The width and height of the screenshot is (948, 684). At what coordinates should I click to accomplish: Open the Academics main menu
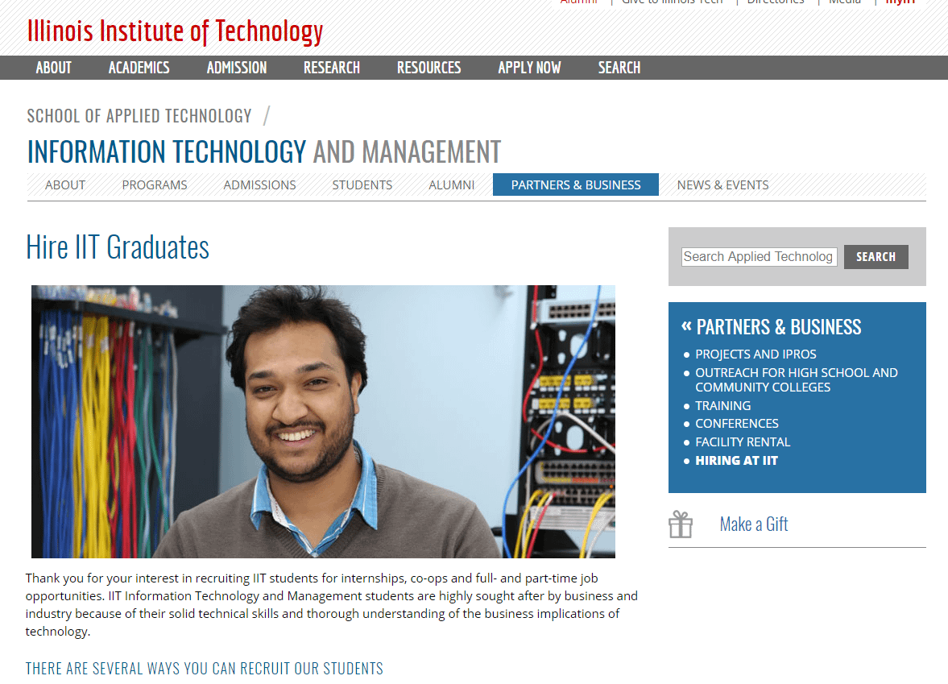click(x=139, y=68)
